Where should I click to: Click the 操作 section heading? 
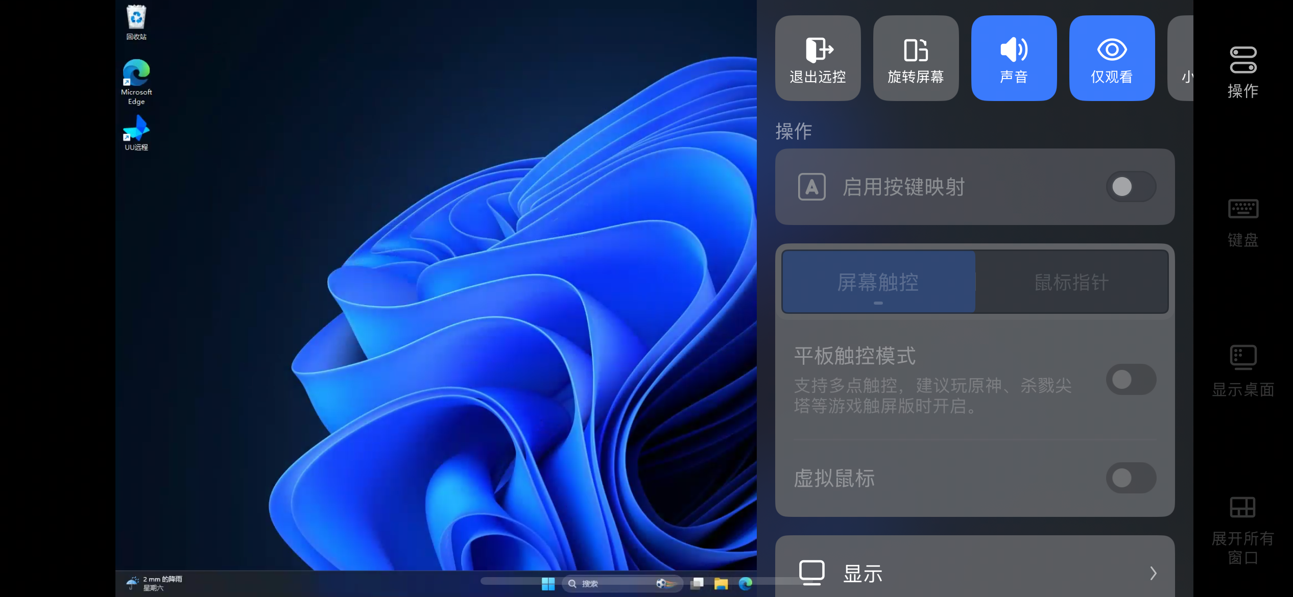click(x=794, y=132)
